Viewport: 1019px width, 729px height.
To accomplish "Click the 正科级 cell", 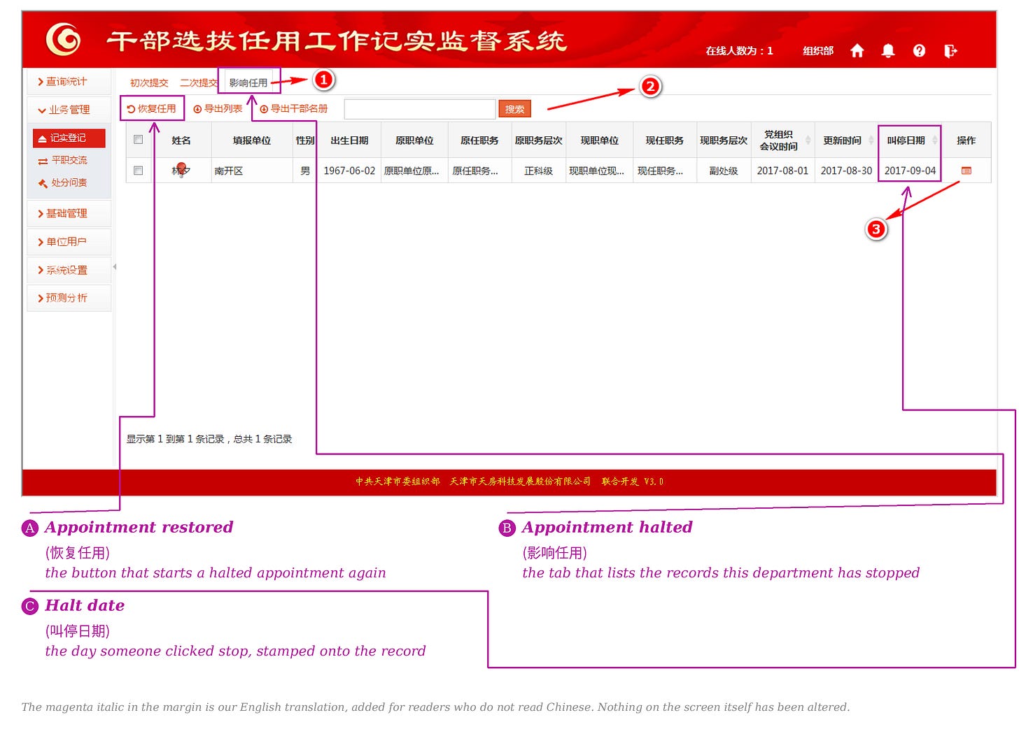I will point(538,171).
